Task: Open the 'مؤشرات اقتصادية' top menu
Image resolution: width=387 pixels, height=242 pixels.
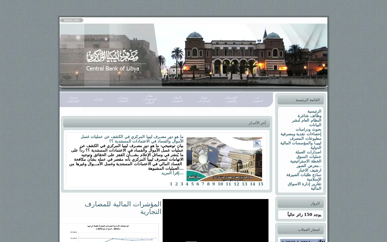Action: tap(123, 99)
